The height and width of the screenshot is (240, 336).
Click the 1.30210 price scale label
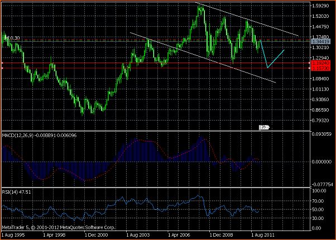click(x=320, y=47)
